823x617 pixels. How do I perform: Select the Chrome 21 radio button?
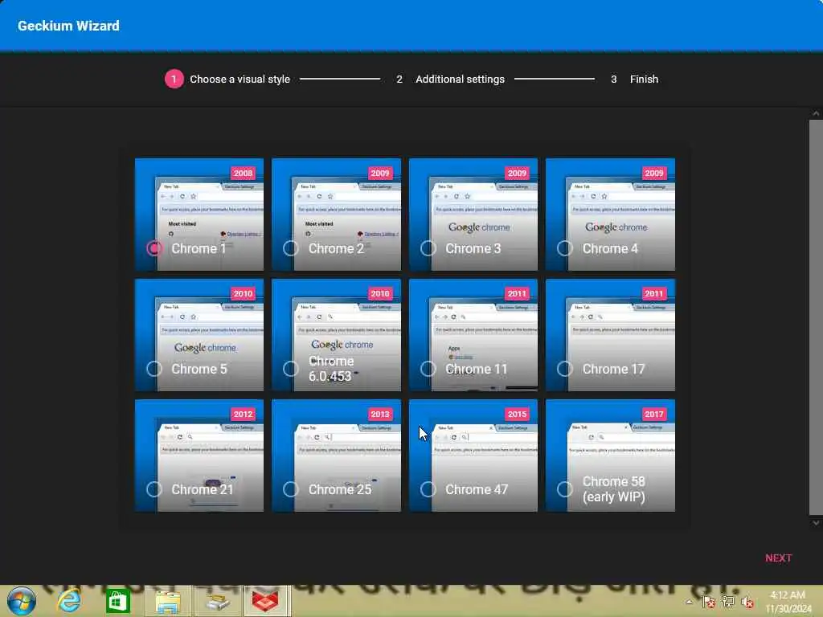pos(154,489)
